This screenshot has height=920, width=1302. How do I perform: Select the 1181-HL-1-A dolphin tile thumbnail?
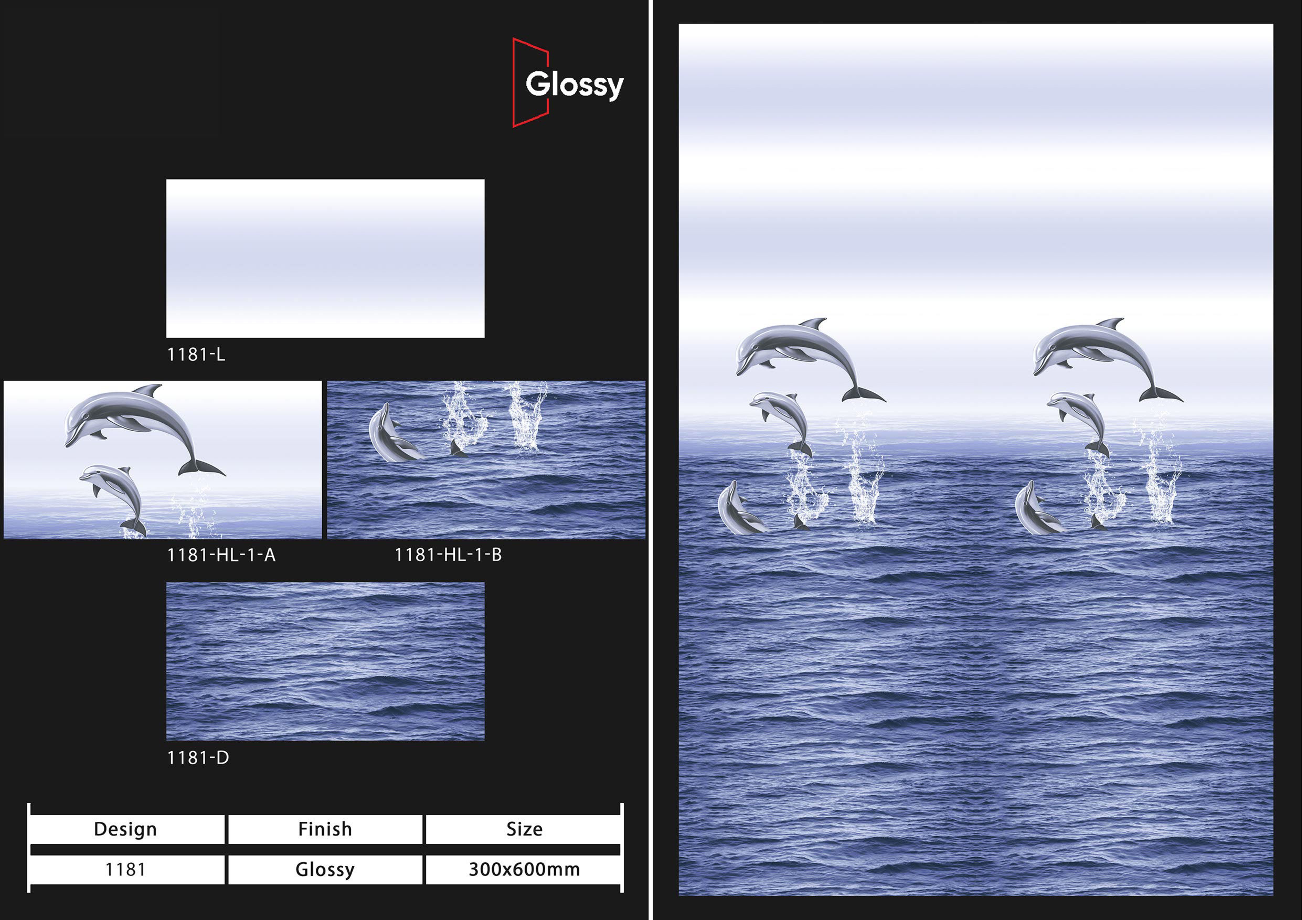162,460
